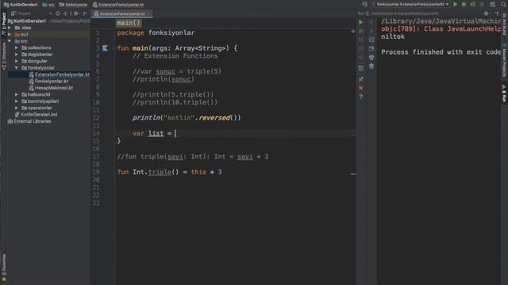Click the "Process finished with exit code" console line
The width and height of the screenshot is (508, 285).
click(441, 52)
